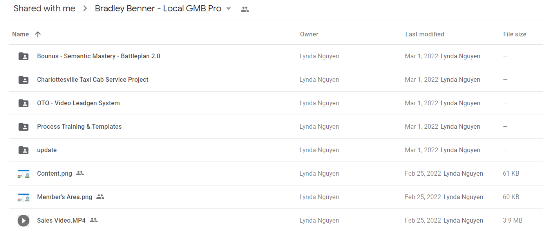Click the File size column header

pyautogui.click(x=515, y=34)
